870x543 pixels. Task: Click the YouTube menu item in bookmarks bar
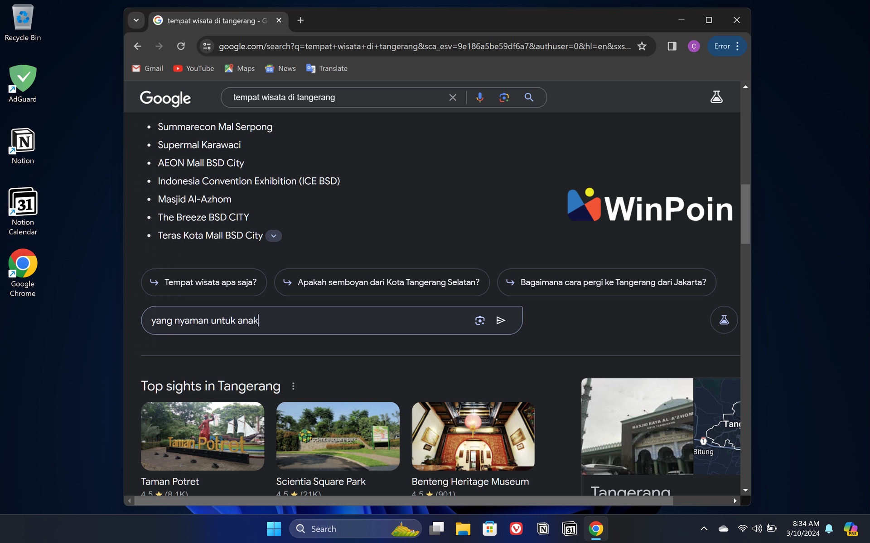click(x=193, y=68)
